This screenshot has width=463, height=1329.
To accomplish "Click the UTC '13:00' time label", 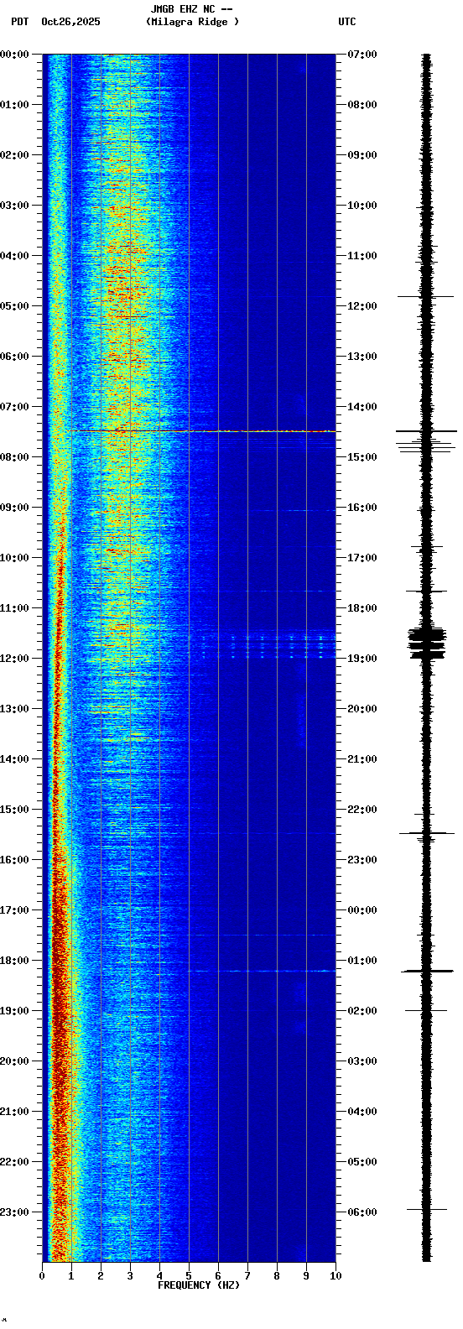I will click(362, 357).
